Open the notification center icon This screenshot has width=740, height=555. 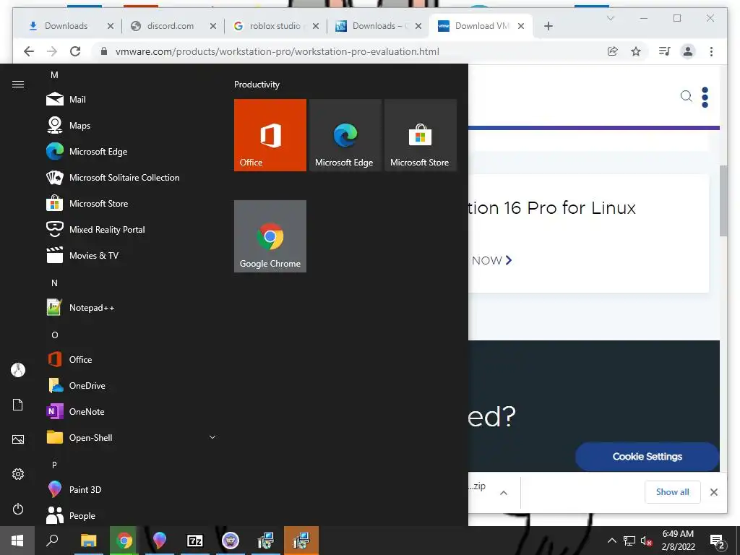pos(718,541)
